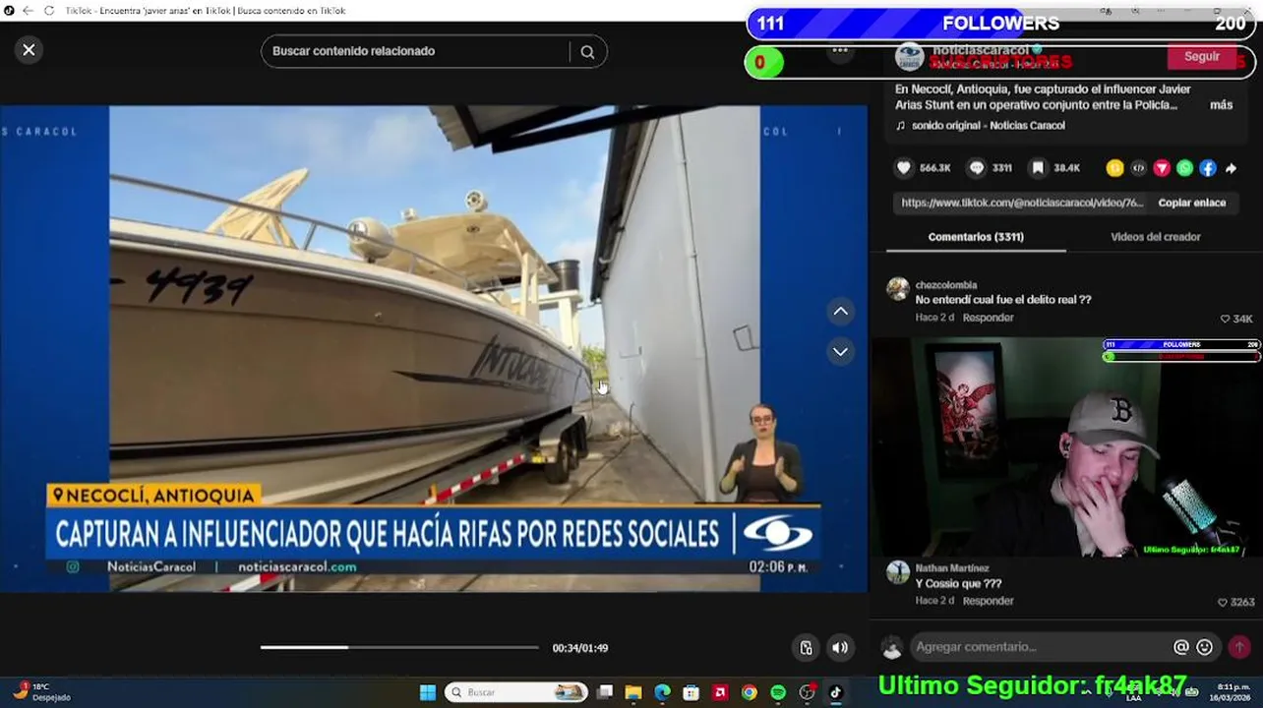Viewport: 1263px width, 708px height.
Task: Reply to Nathan Martínez's comment
Action: pos(988,601)
